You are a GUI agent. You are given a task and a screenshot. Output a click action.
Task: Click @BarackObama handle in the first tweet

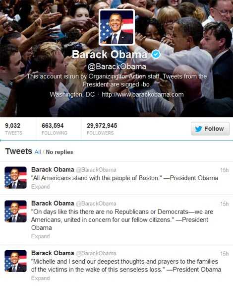click(x=96, y=170)
